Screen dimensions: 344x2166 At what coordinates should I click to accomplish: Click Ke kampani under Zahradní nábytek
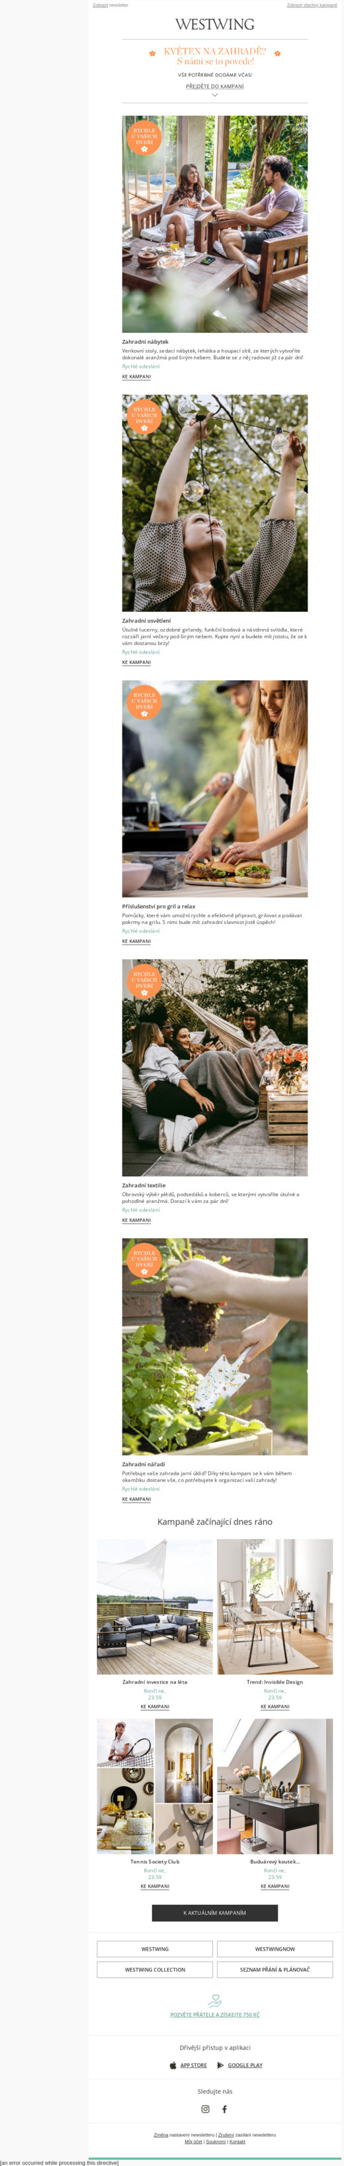137,376
